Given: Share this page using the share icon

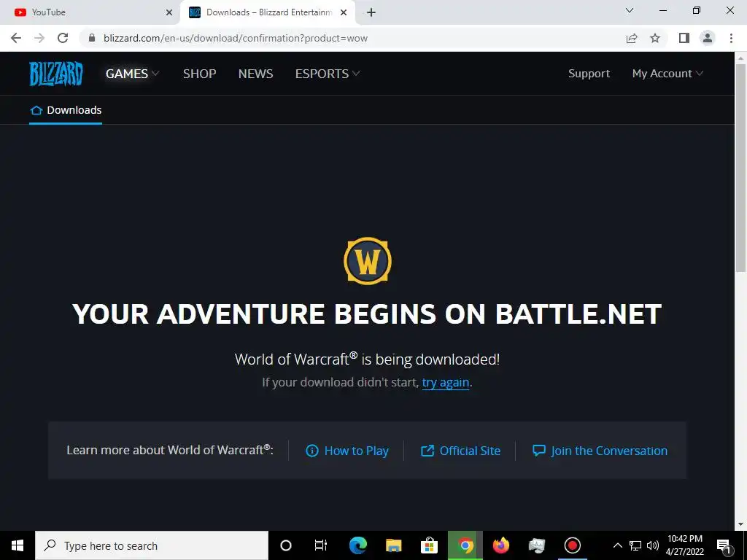Looking at the screenshot, I should click(632, 38).
